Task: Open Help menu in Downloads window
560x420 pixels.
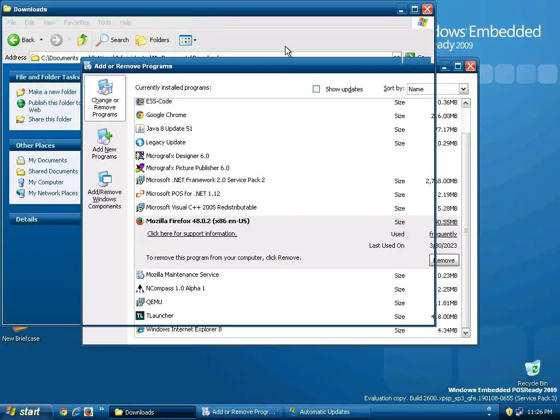Action: point(125,22)
